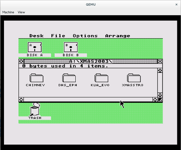Open the Desk menu
The height and width of the screenshot is (150, 181).
pyautogui.click(x=37, y=36)
